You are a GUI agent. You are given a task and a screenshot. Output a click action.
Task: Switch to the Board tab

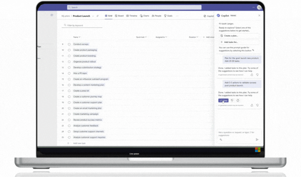click(x=119, y=16)
